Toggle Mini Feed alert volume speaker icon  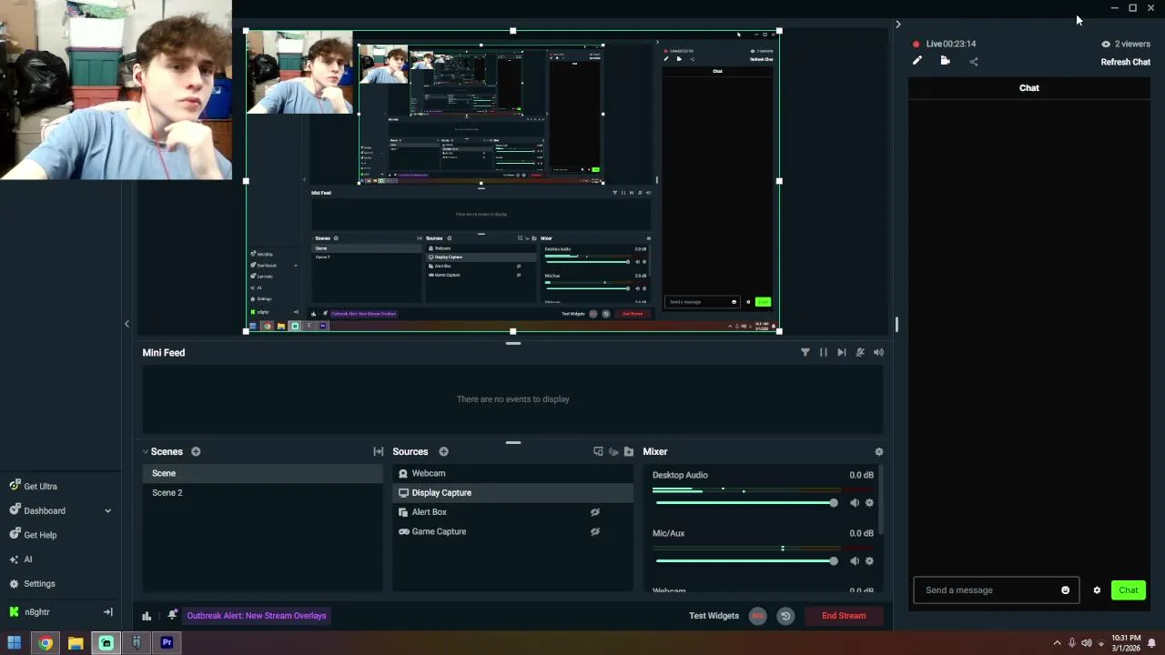click(x=878, y=352)
